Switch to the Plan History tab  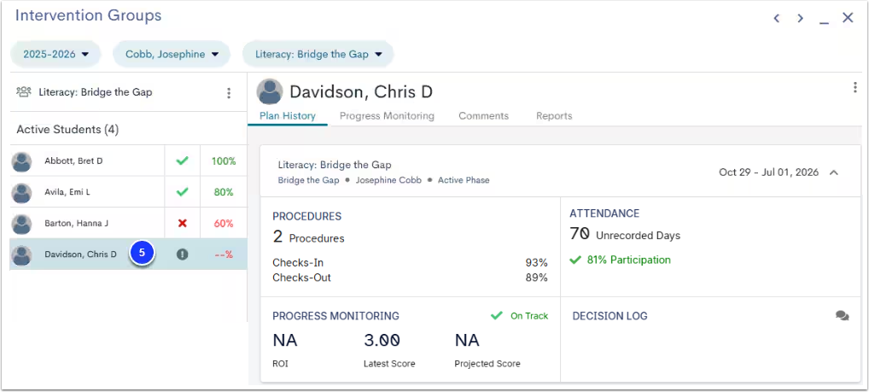[288, 116]
